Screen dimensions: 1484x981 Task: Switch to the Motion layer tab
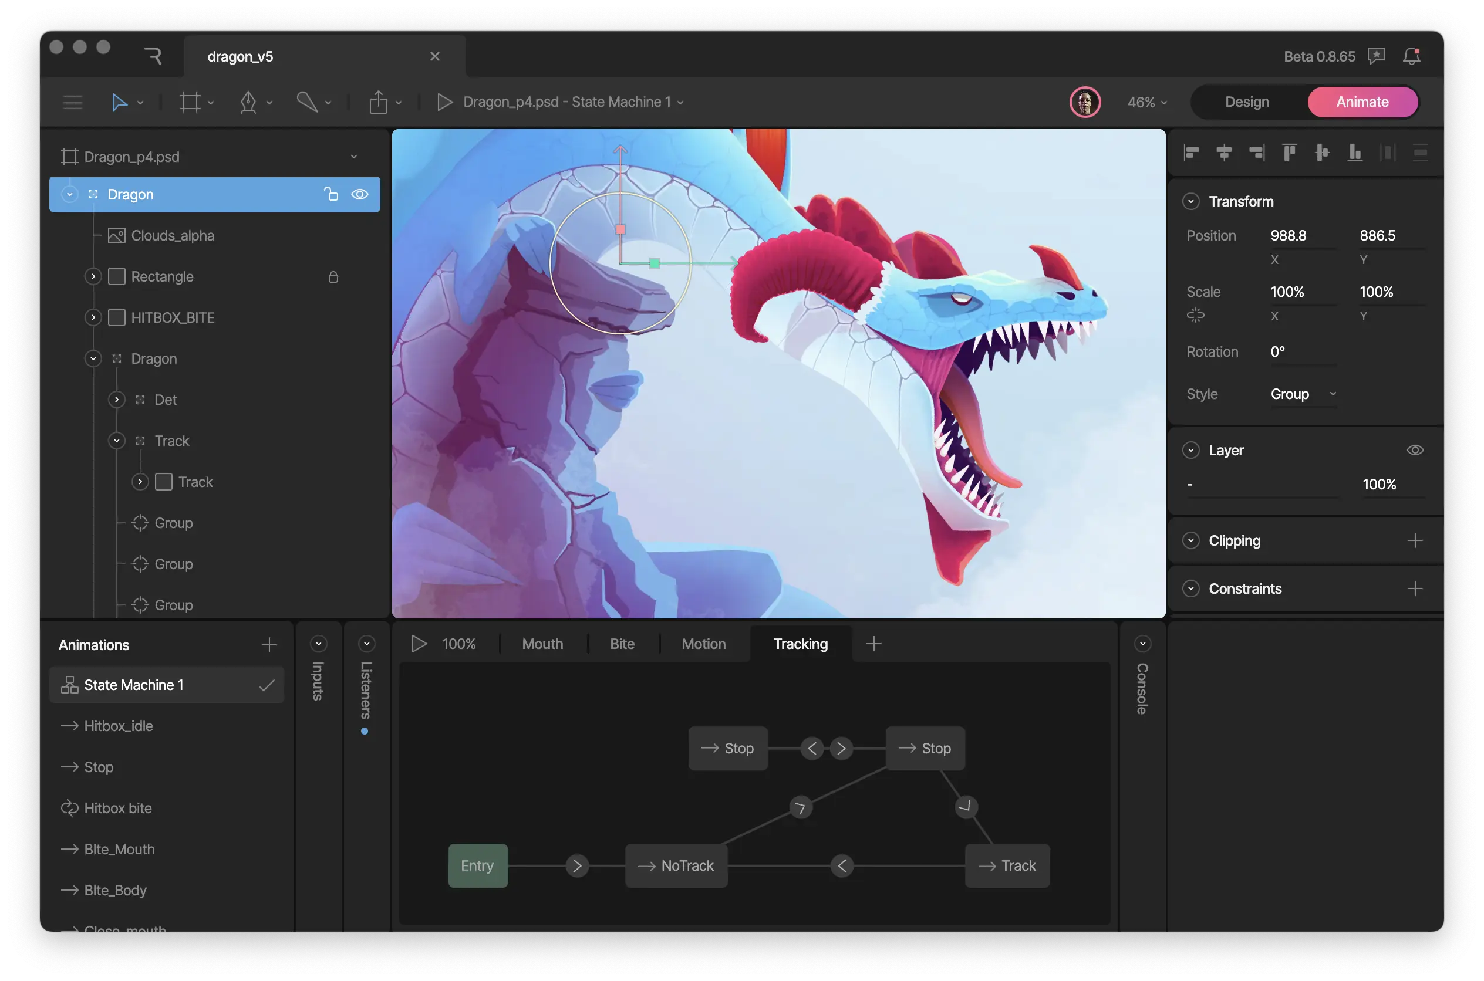703,644
